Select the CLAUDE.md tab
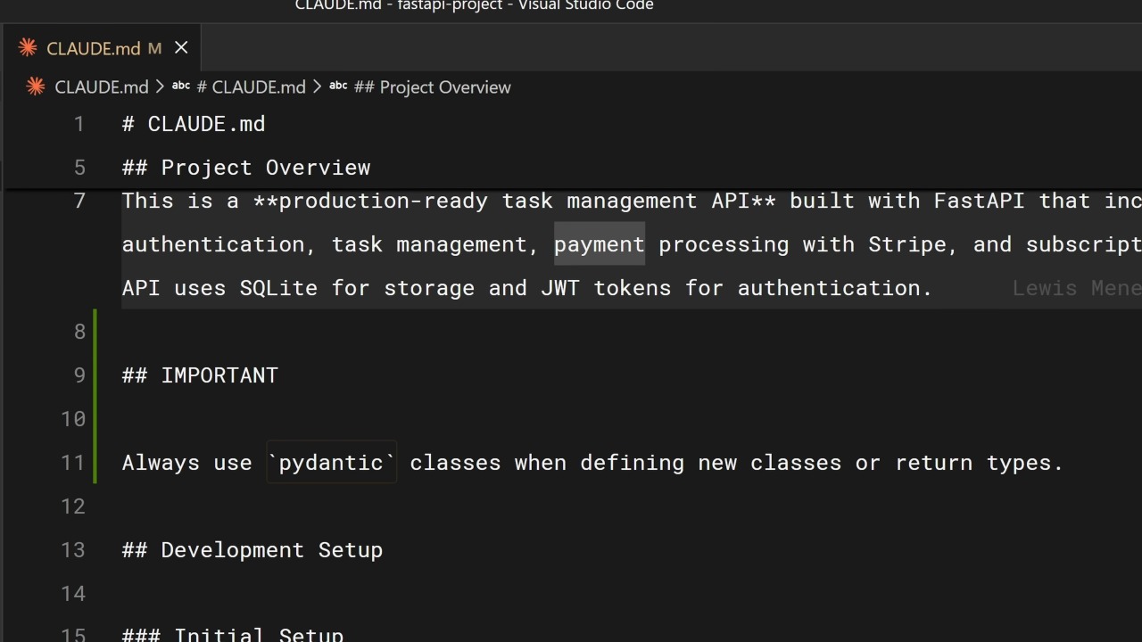The height and width of the screenshot is (642, 1142). 101,48
